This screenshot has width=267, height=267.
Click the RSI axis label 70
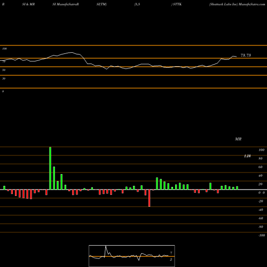pyautogui.click(x=4, y=61)
